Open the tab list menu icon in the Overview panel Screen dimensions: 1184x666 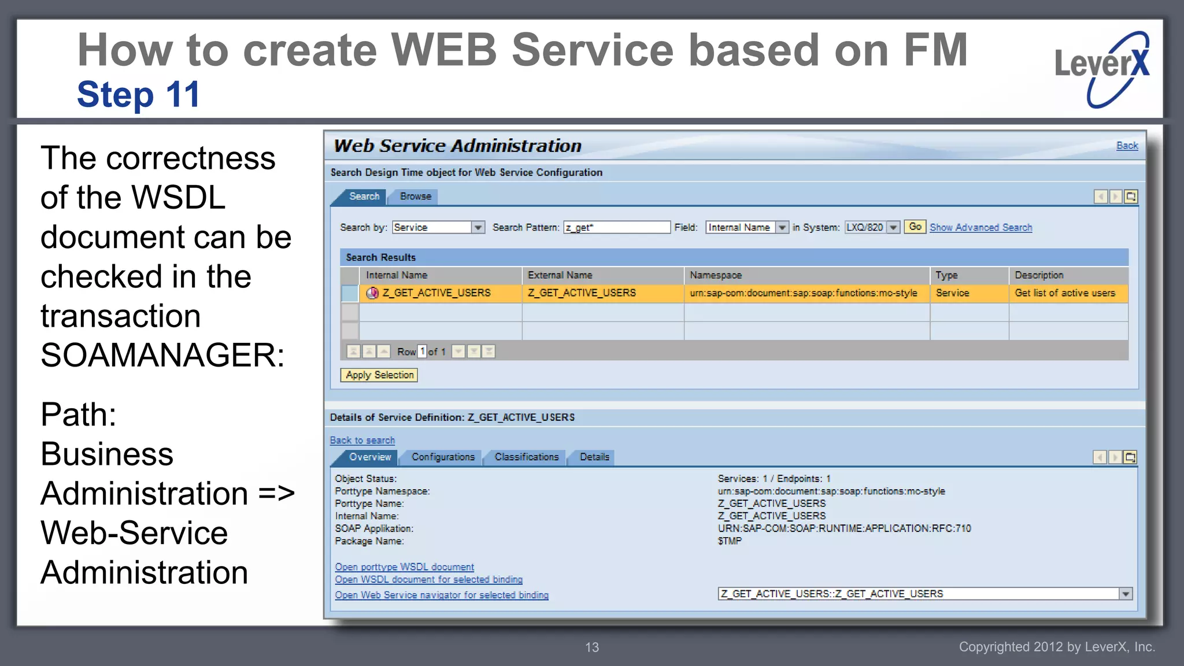click(x=1130, y=458)
